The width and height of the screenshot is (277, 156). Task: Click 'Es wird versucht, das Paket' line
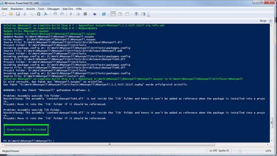click(x=53, y=82)
